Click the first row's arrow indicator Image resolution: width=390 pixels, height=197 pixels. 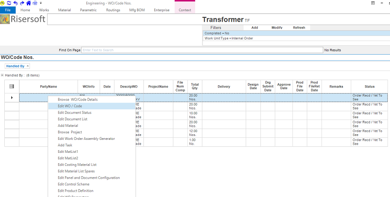[12, 97]
